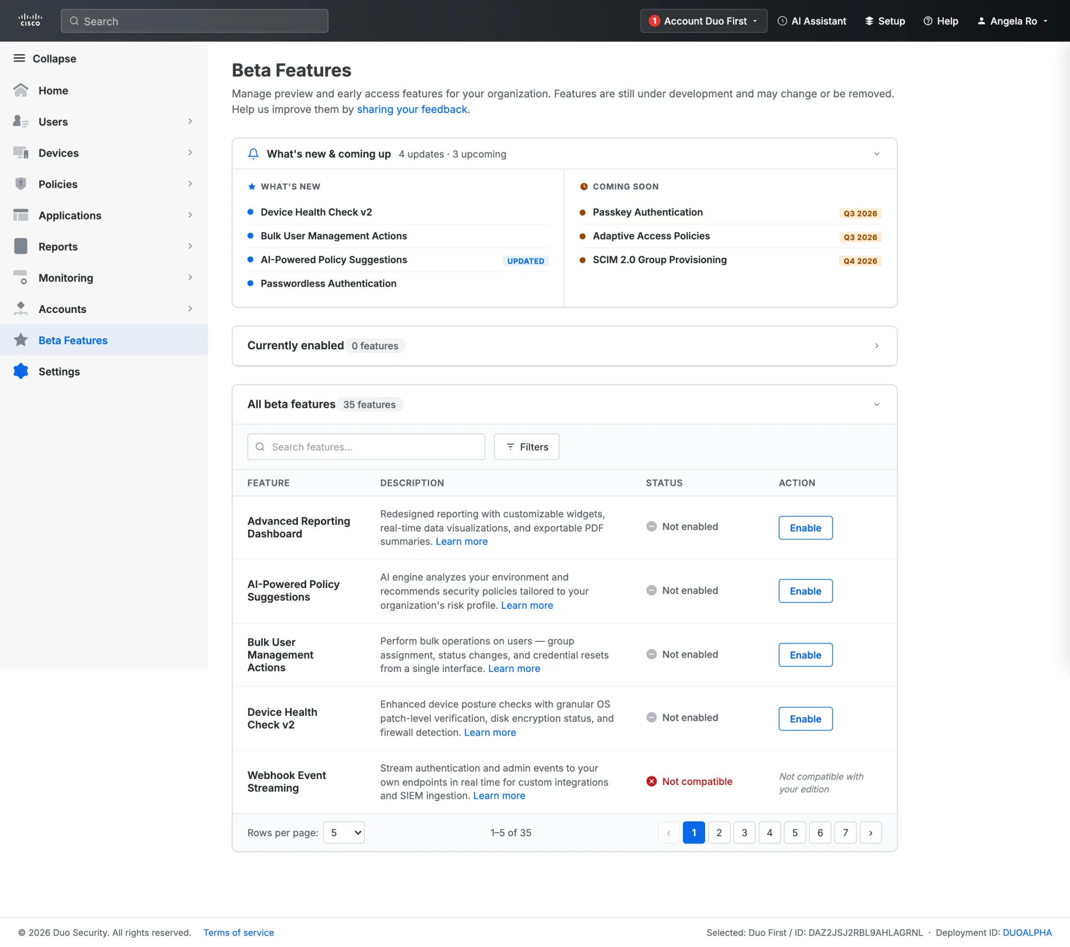
Task: Click the Users sidebar icon
Action: tap(21, 121)
